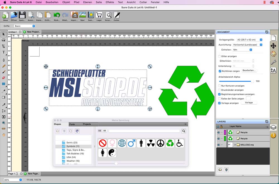The height and width of the screenshot is (184, 279).
Task: Open the Lager store cart icon
Action: point(99,15)
